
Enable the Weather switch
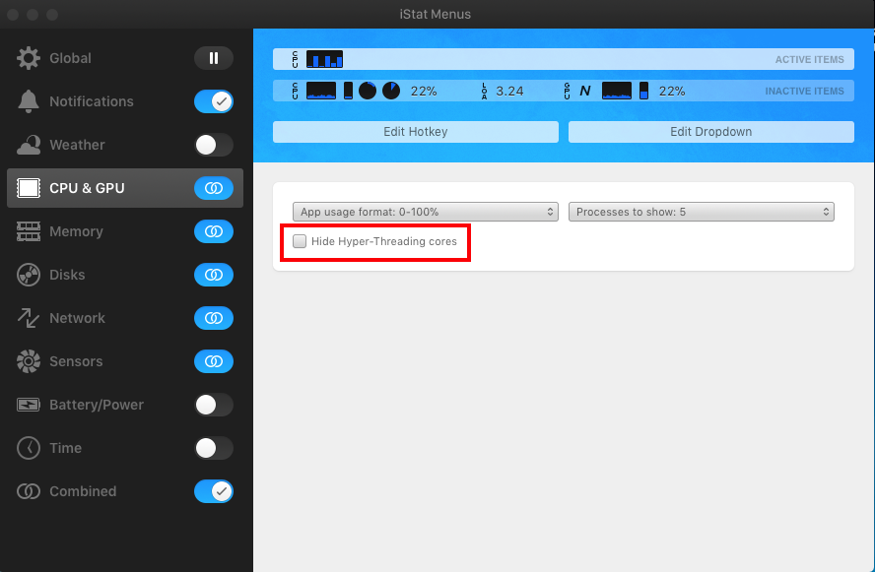point(214,145)
